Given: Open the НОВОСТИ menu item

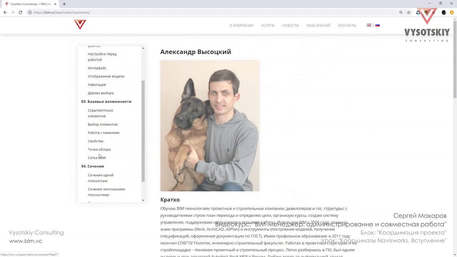Looking at the screenshot, I should [290, 25].
